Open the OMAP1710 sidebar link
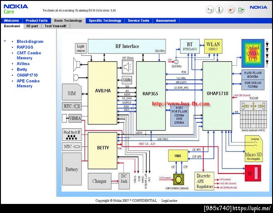The height and width of the screenshot is (213, 273). [27, 75]
